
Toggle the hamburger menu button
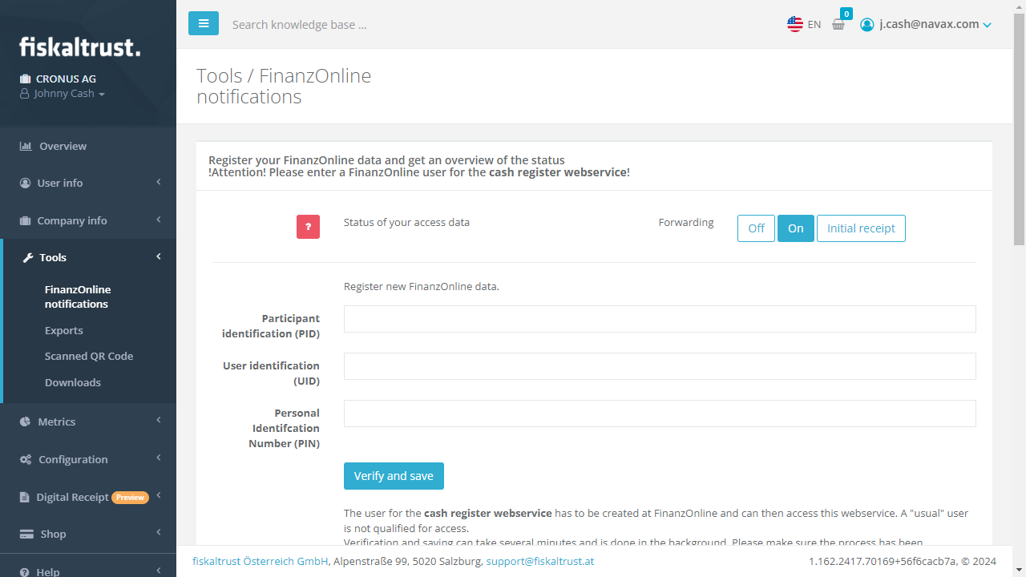tap(204, 23)
